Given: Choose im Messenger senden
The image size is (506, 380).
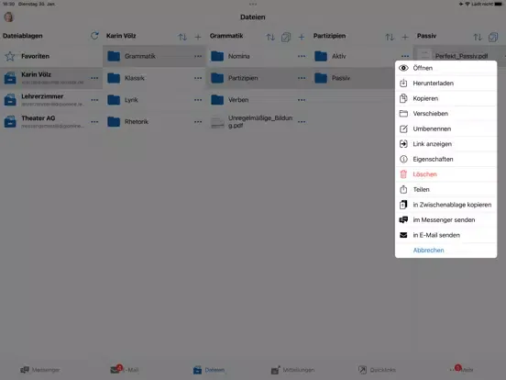Looking at the screenshot, I should point(446,220).
